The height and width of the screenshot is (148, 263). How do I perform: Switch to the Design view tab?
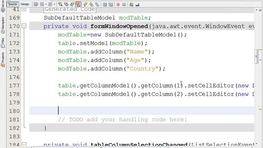[25, 4]
